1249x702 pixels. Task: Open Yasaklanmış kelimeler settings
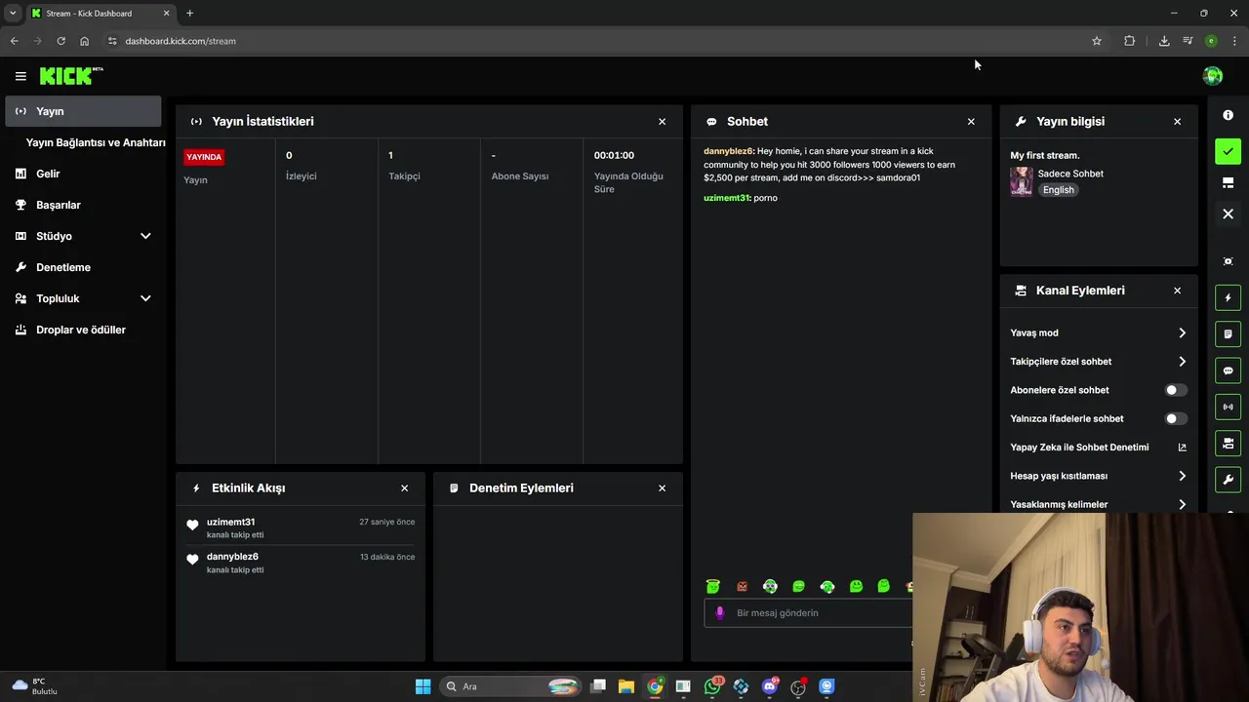[1098, 504]
